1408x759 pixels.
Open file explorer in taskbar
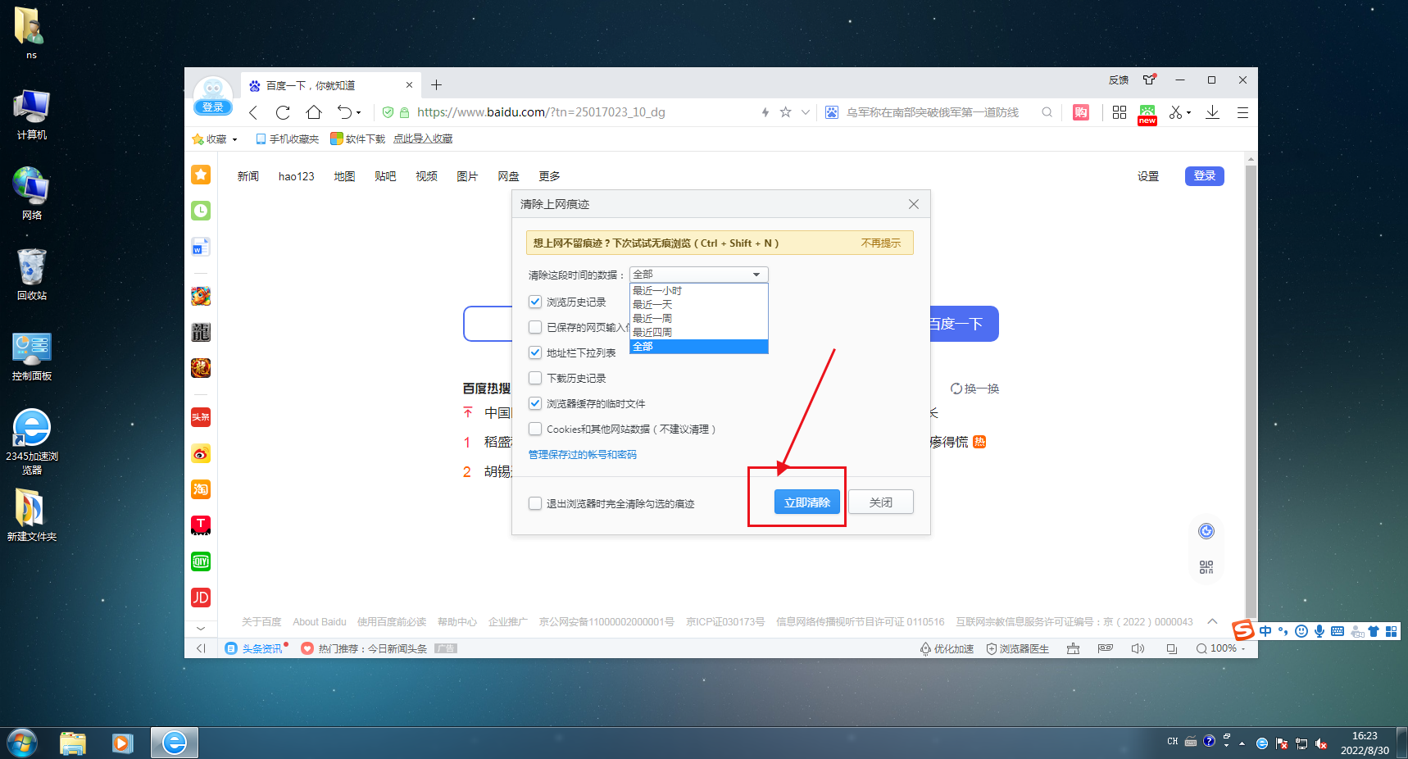click(x=73, y=743)
